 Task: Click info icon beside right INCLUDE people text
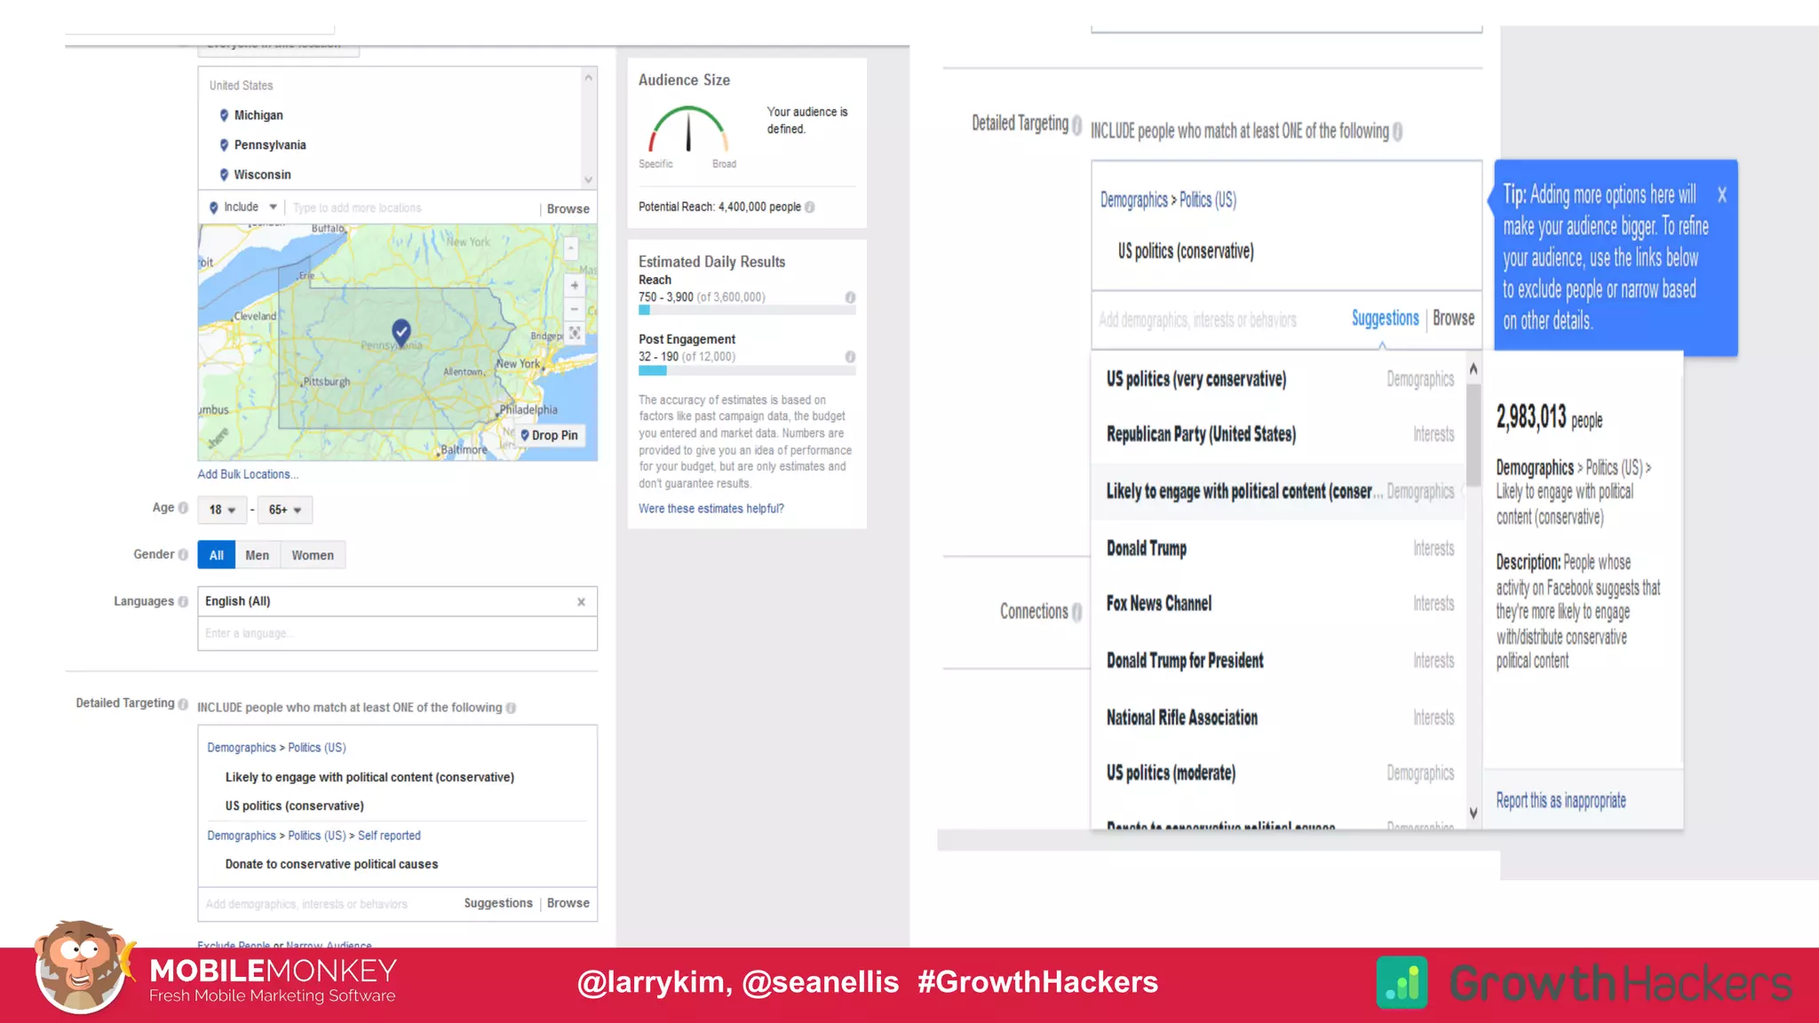tap(1397, 131)
